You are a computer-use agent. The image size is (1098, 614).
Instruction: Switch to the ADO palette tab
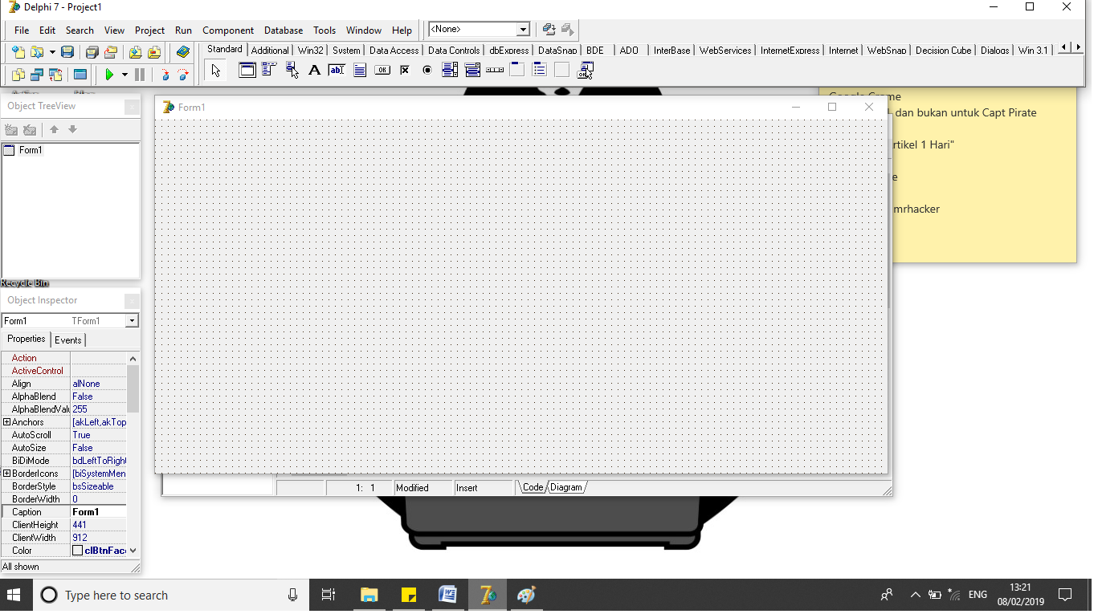pyautogui.click(x=629, y=50)
